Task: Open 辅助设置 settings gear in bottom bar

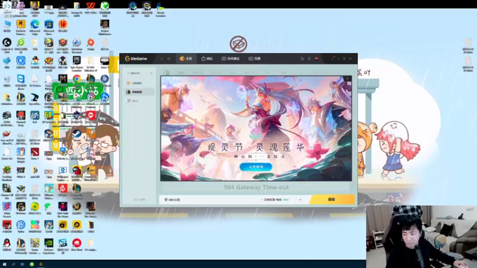Action: coord(172,200)
